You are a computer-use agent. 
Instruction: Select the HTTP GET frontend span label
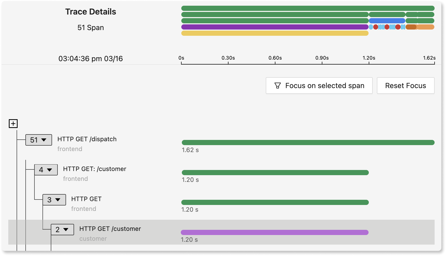86,199
